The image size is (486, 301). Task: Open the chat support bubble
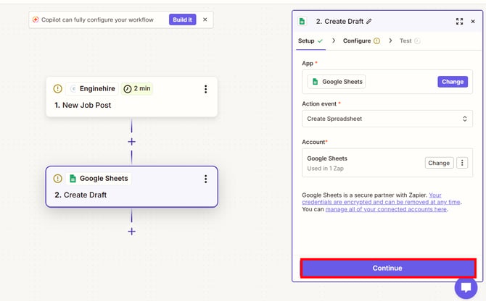click(x=466, y=287)
